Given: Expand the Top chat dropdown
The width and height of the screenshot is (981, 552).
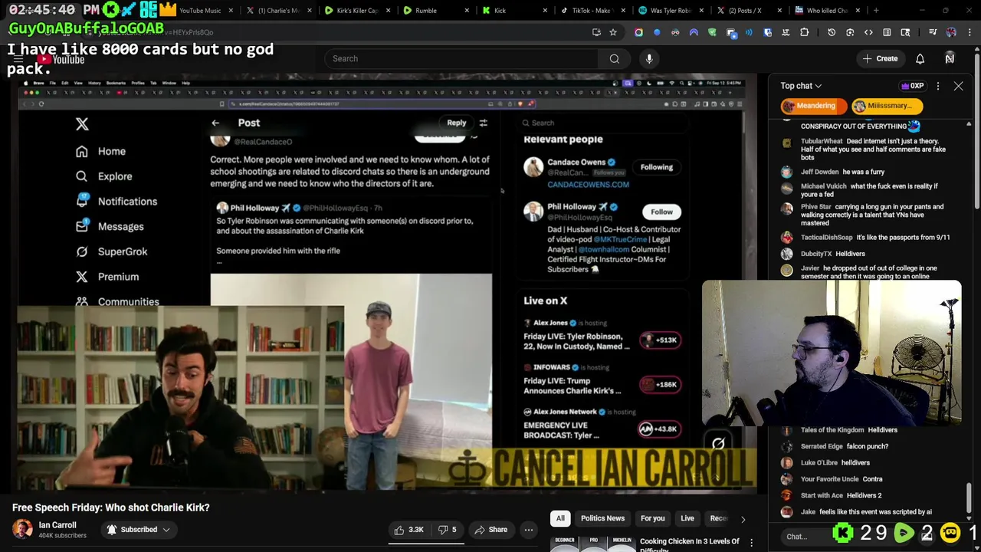Looking at the screenshot, I should [x=801, y=86].
